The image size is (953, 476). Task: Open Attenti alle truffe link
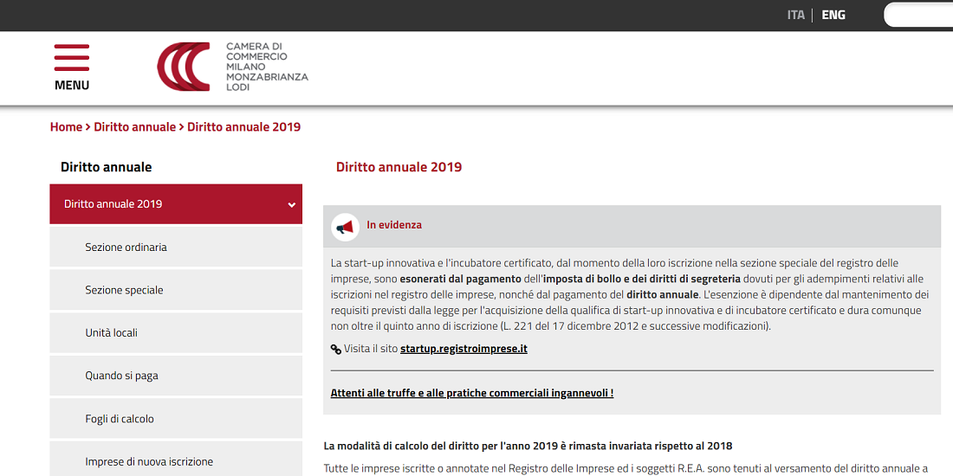click(x=472, y=393)
